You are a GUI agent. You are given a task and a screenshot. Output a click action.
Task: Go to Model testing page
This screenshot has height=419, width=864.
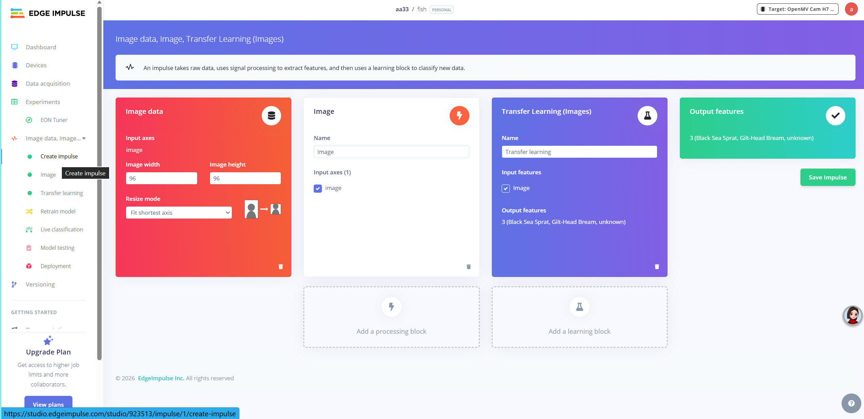57,248
